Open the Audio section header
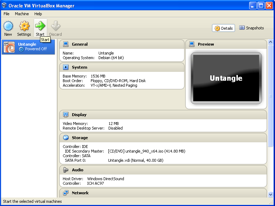275x206 pixels. (x=163, y=170)
